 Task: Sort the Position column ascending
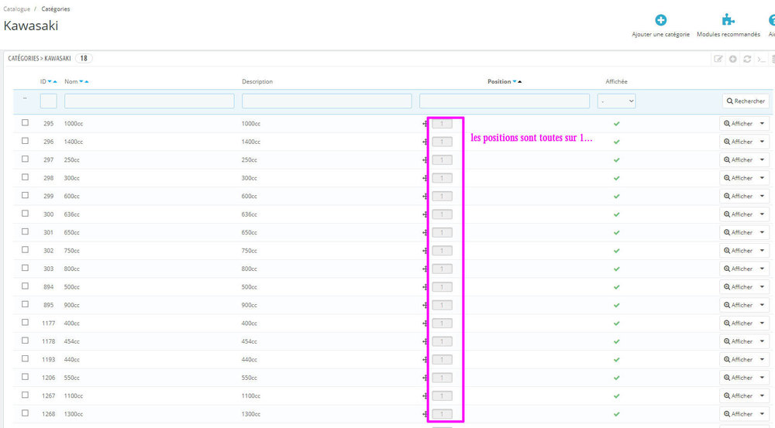pyautogui.click(x=519, y=81)
